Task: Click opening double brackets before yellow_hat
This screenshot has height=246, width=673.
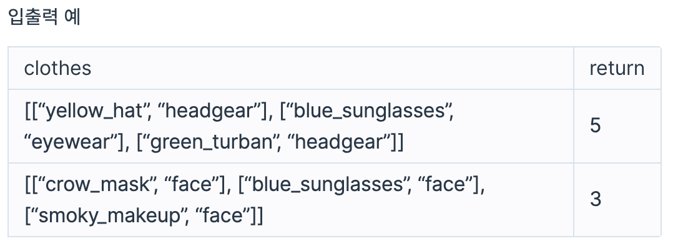Action: click(x=31, y=111)
